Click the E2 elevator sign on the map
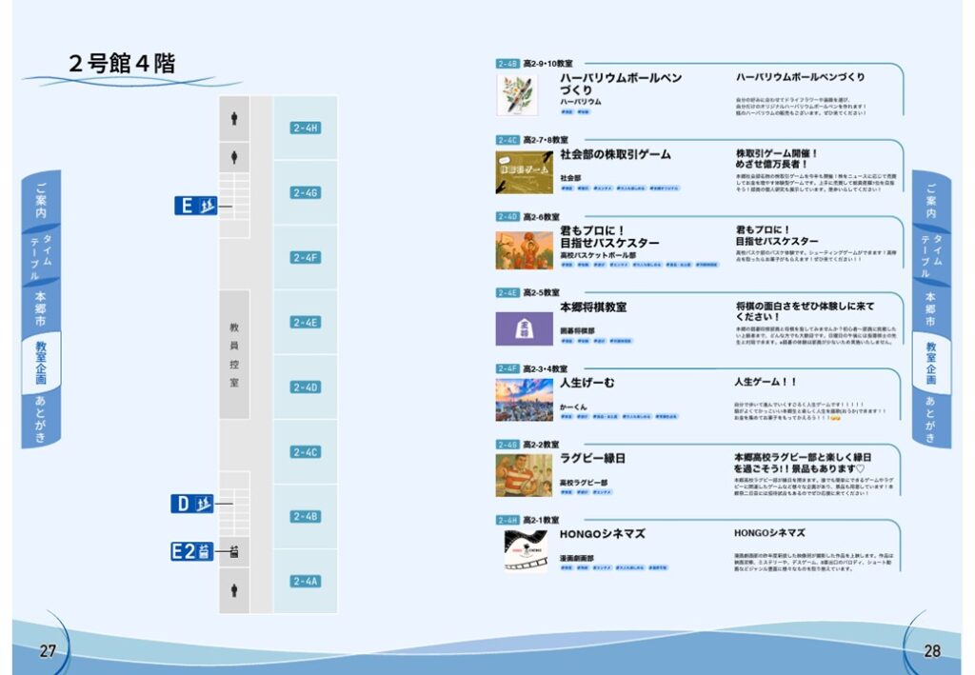Viewport: 975px width, 675px height. (x=192, y=550)
